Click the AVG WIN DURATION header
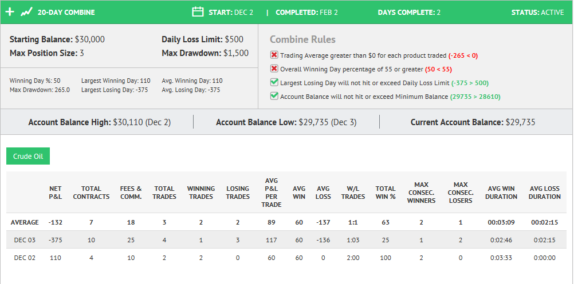574x284 pixels. (x=502, y=193)
